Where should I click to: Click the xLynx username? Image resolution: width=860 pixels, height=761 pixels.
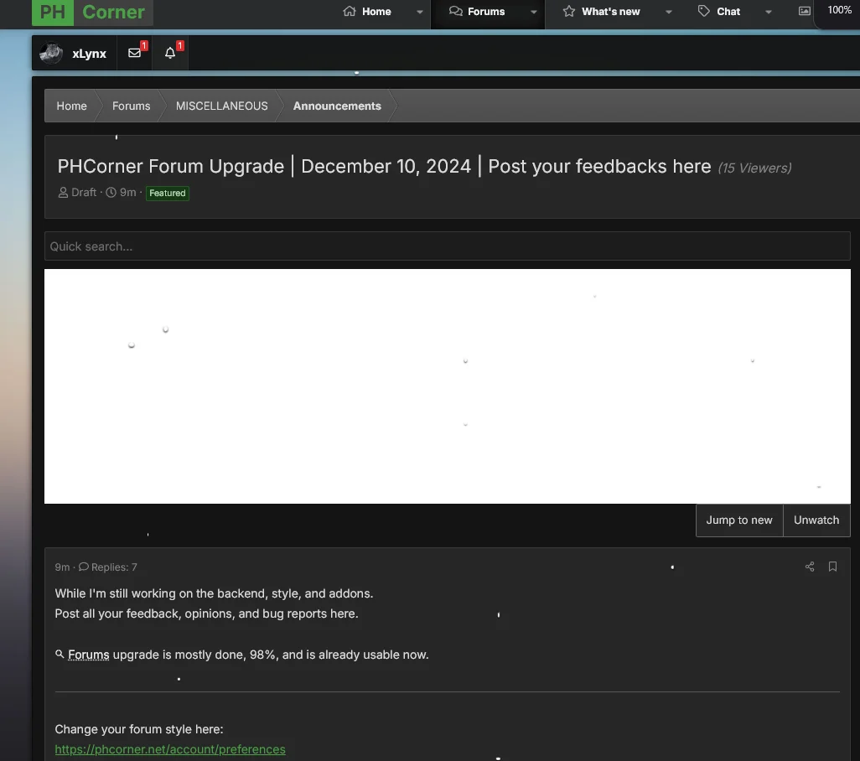89,54
